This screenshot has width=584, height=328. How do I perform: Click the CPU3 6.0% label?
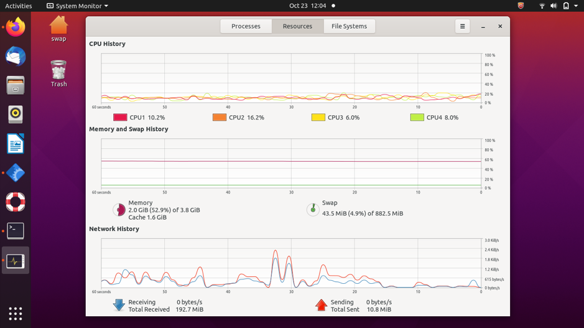click(x=344, y=118)
